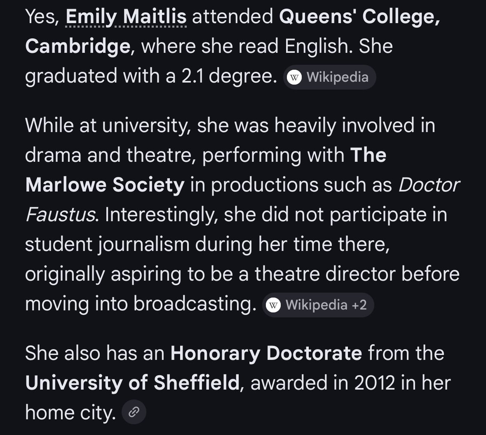Expand the "+2" additional sources count
486x435 pixels.
pyautogui.click(x=359, y=305)
